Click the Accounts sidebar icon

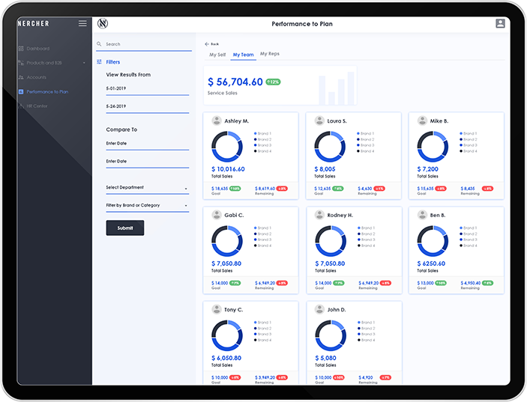(x=21, y=77)
